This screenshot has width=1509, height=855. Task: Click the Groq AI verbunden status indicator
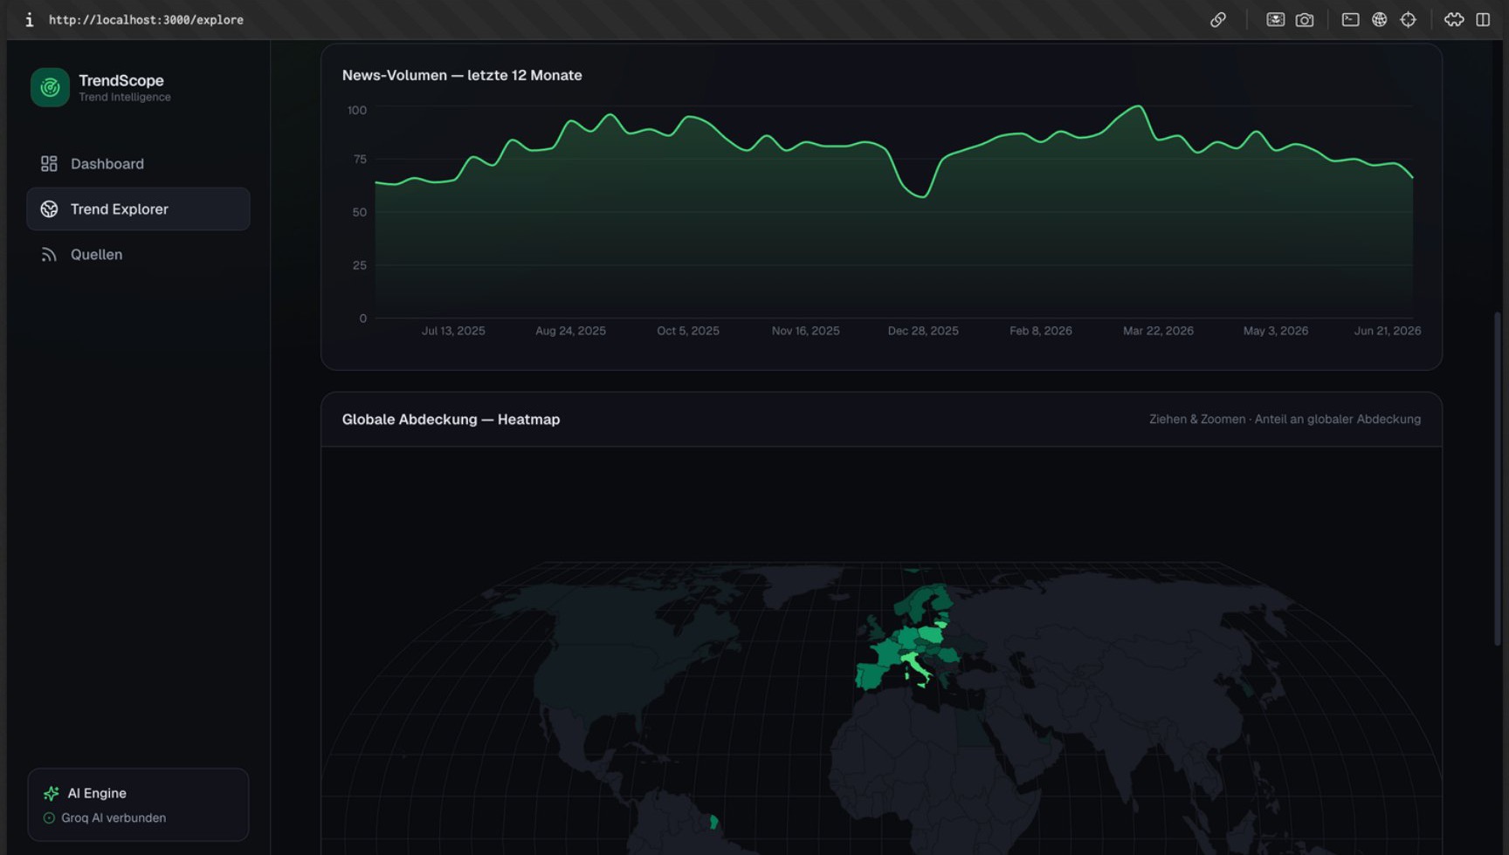pyautogui.click(x=49, y=818)
